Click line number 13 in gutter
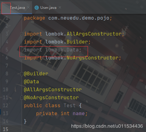This screenshot has height=132, width=146. [5, 113]
